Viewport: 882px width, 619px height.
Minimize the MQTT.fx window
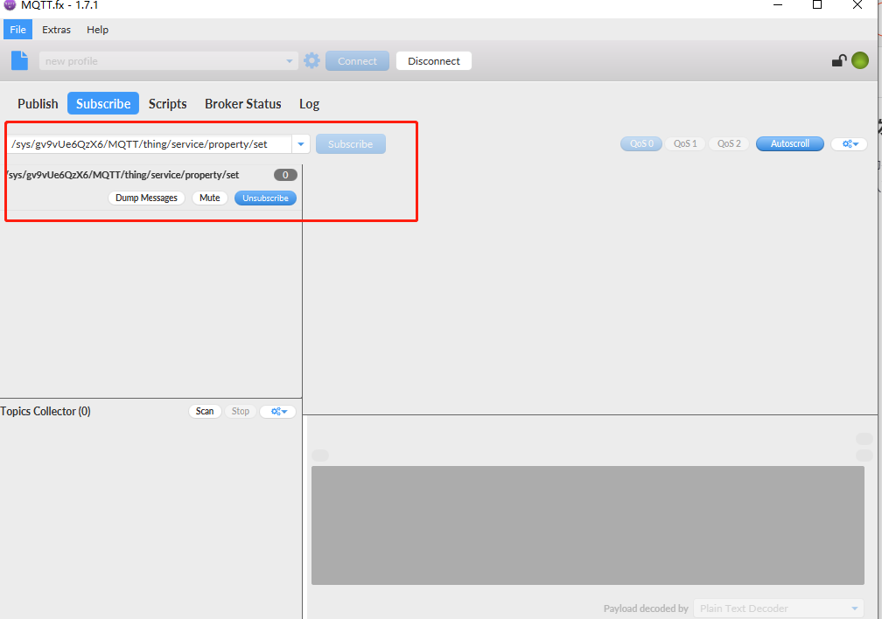(778, 5)
